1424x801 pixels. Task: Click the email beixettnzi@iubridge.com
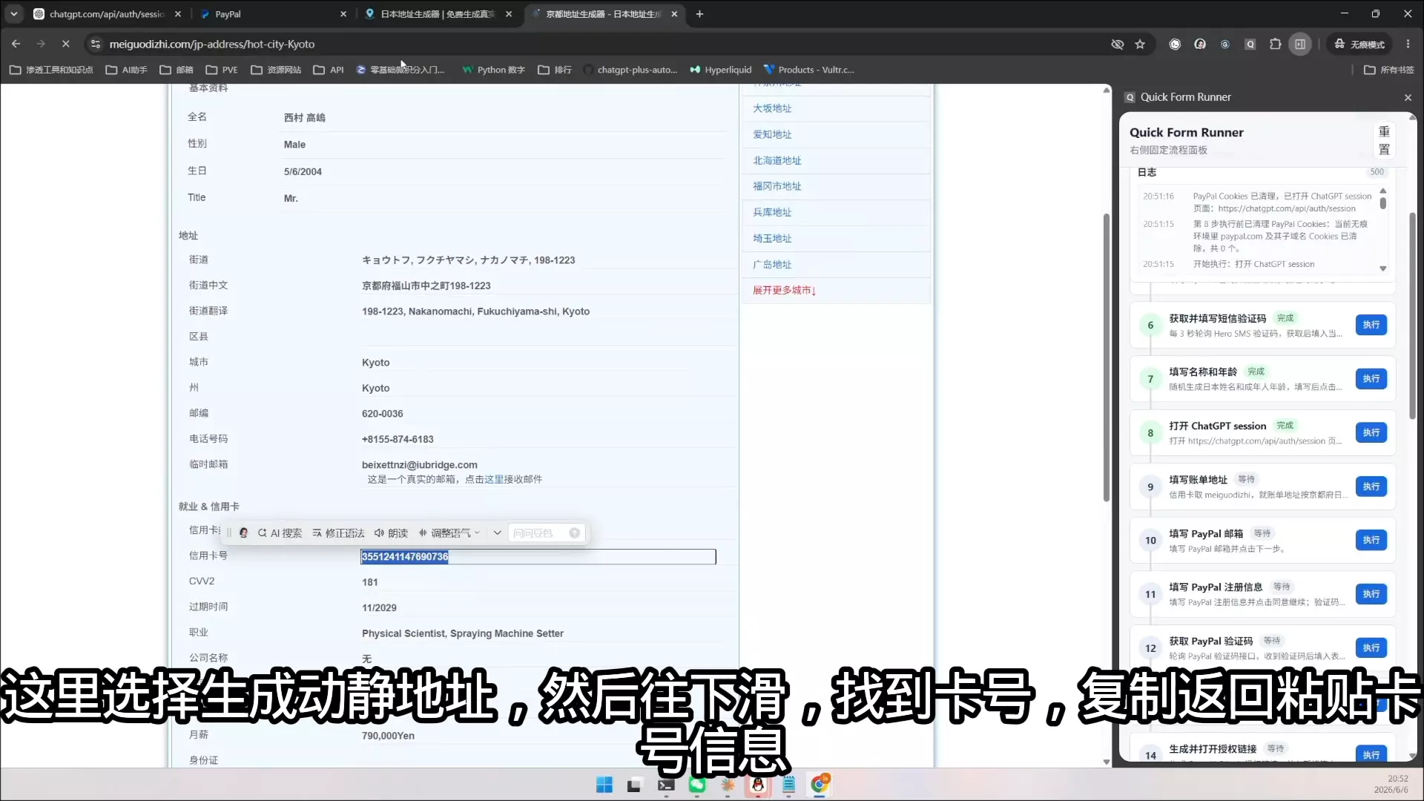pyautogui.click(x=420, y=465)
